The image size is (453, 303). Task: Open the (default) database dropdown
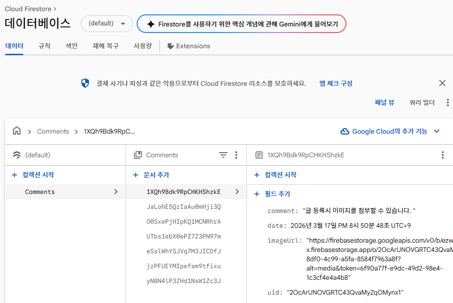coord(107,24)
